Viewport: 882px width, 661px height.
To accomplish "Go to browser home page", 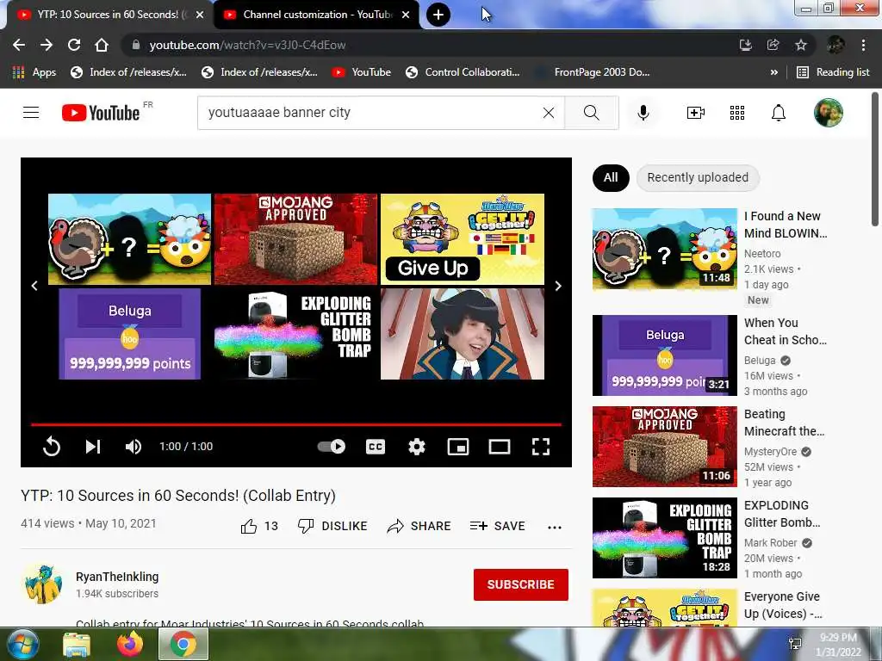I will tap(102, 45).
